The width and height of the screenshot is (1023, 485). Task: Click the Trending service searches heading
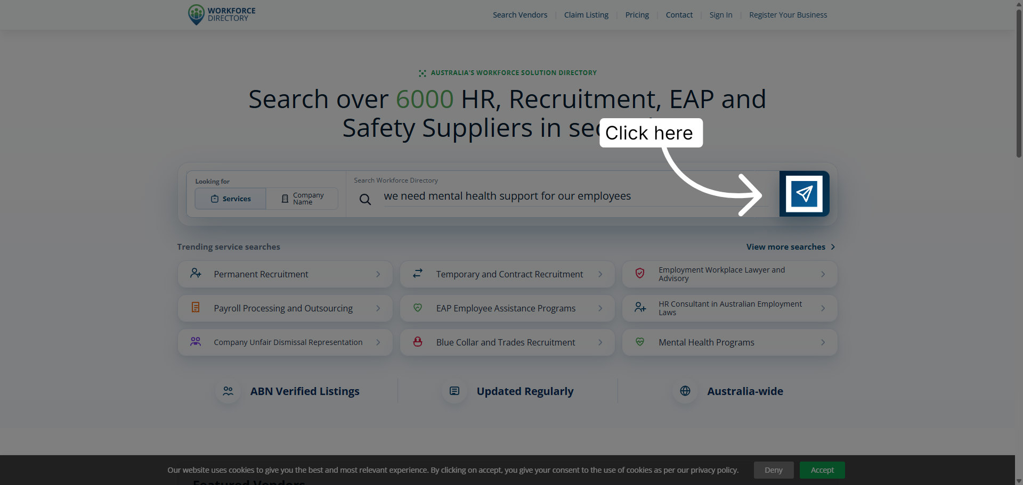pyautogui.click(x=229, y=247)
